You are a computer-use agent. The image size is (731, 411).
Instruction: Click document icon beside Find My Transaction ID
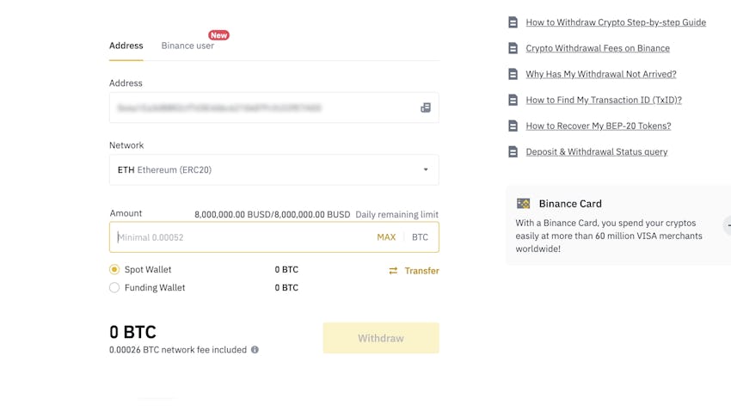point(513,100)
